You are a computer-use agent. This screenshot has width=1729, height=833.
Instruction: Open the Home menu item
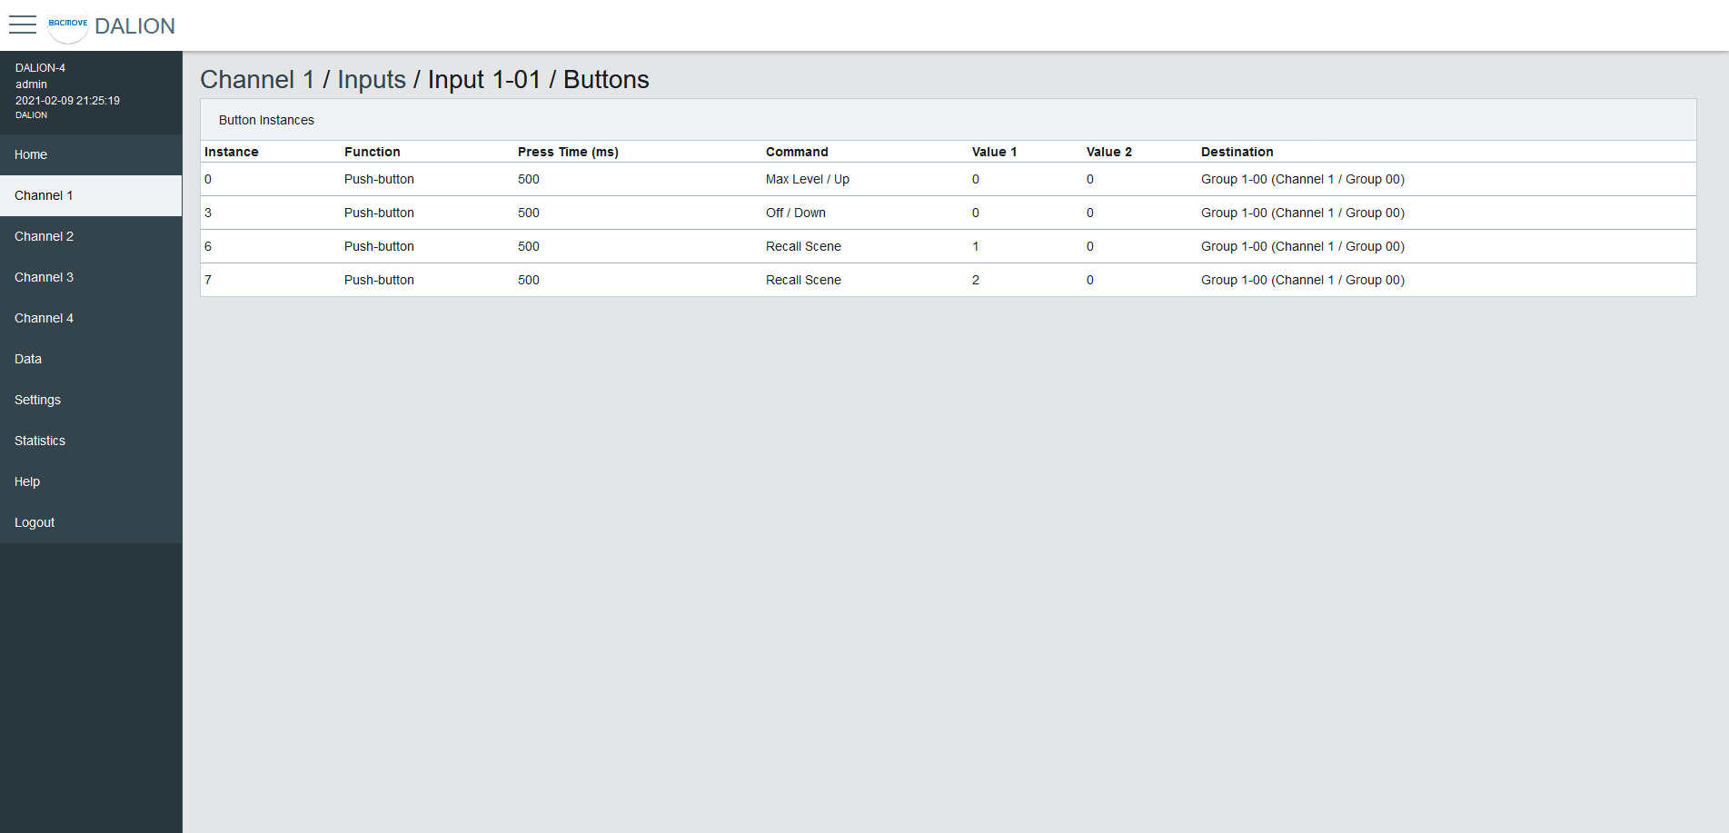coord(31,154)
